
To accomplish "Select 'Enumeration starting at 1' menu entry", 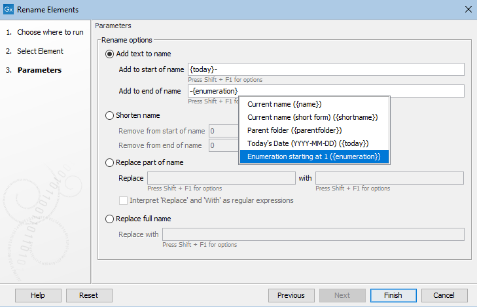I will (x=313, y=156).
